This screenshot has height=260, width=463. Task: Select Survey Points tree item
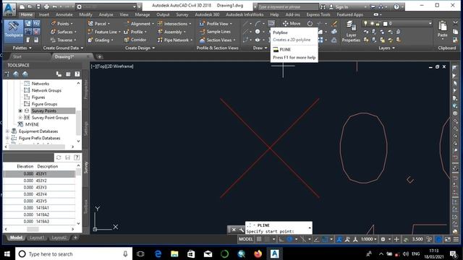(43, 110)
